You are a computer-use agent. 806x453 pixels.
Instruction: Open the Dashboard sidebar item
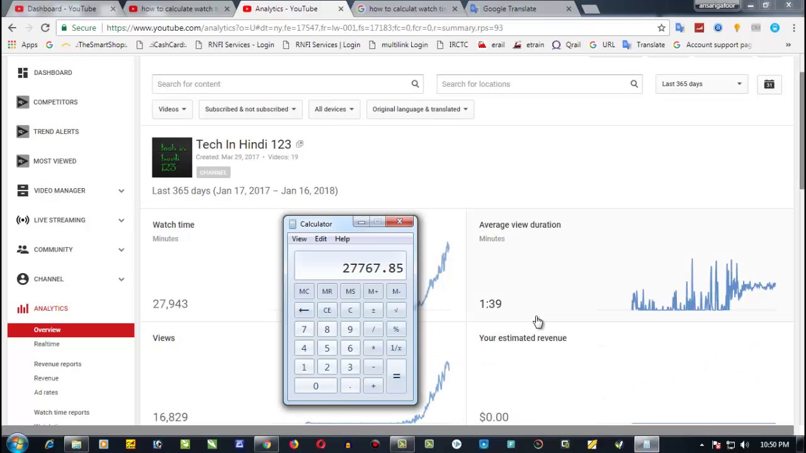(53, 72)
